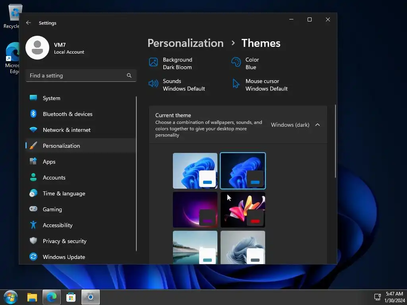Open Mouse cursor Windows Default setting

point(259,85)
